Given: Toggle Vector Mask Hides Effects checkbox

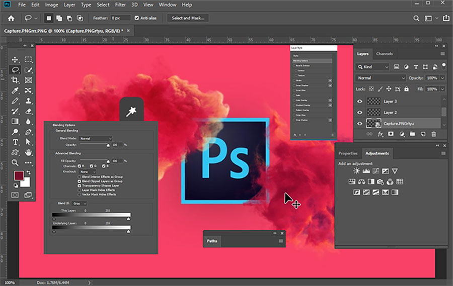Looking at the screenshot, I should (79, 195).
